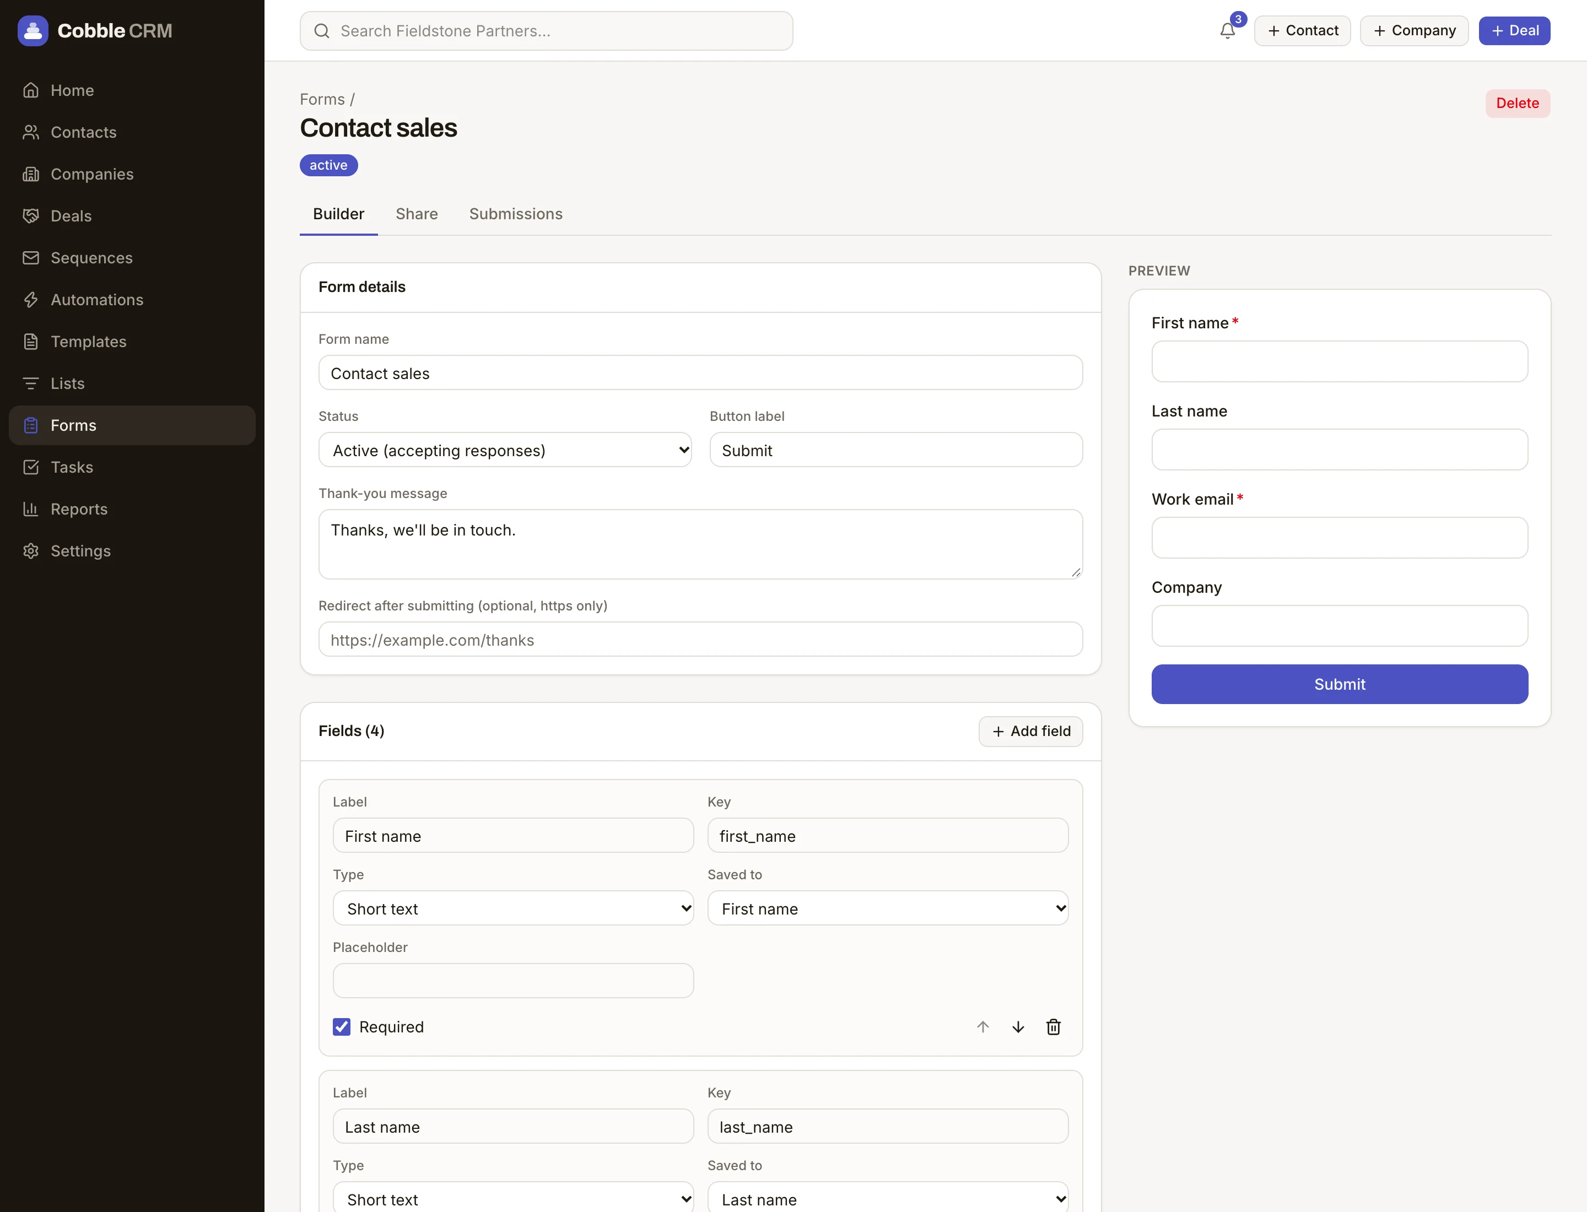Open Contacts from sidebar
Screen dimensions: 1587x1212
(132, 132)
